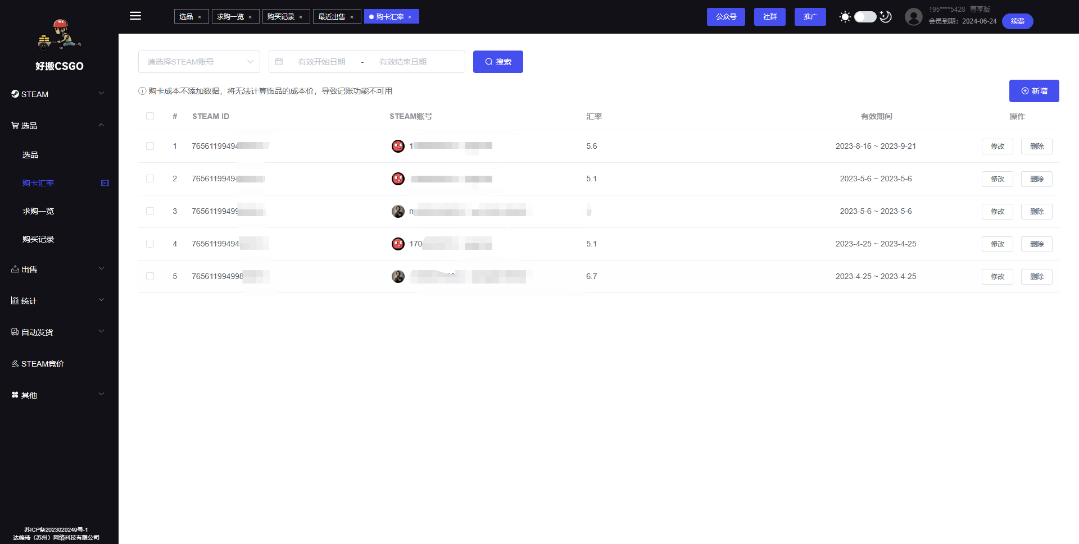Click the avatar in row 5 STEAM账号

(398, 276)
